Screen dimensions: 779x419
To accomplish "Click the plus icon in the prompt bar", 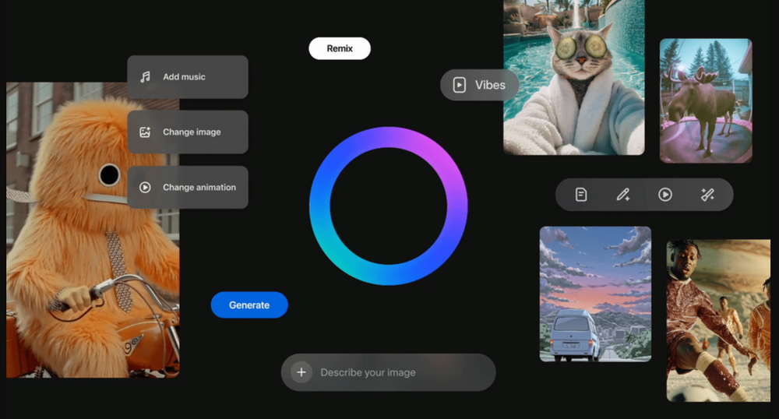I will click(301, 372).
